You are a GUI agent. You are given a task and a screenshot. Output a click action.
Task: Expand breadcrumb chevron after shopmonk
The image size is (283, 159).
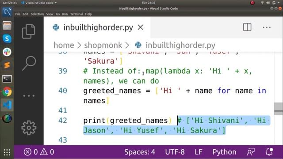pyautogui.click(x=127, y=45)
